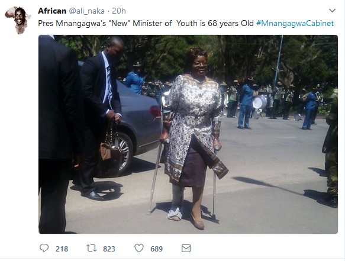The image size is (345, 261).
Task: Like the tweet with the heart icon
Action: click(x=139, y=248)
